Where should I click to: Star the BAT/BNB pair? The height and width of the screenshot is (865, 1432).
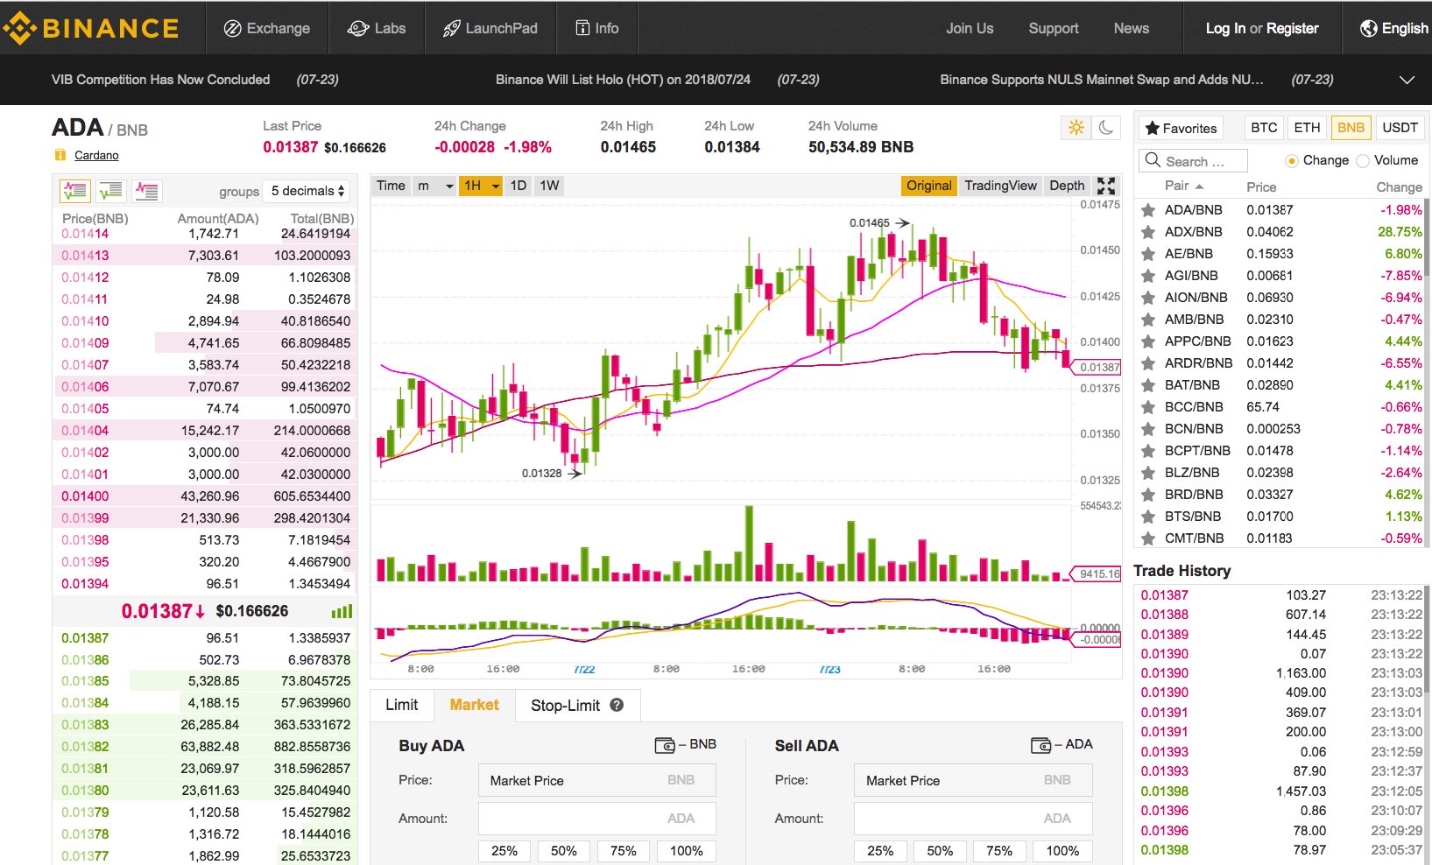[1147, 385]
